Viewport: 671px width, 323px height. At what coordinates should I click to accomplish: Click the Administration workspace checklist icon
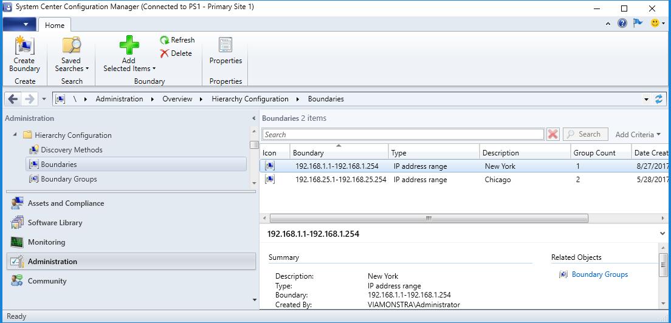(17, 262)
